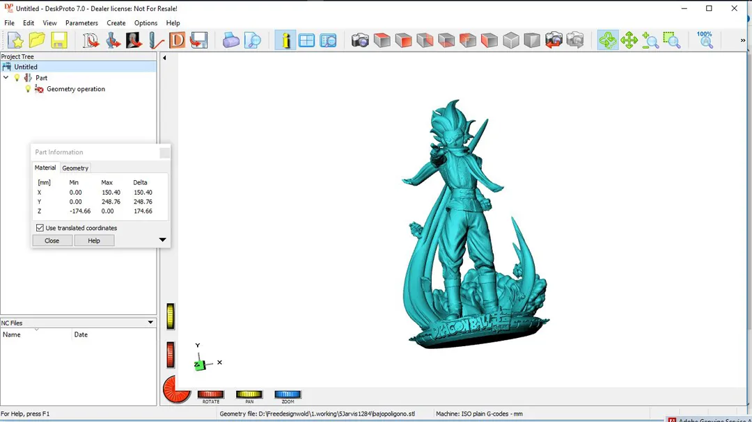
Task: Select the Part tree item
Action: point(41,78)
